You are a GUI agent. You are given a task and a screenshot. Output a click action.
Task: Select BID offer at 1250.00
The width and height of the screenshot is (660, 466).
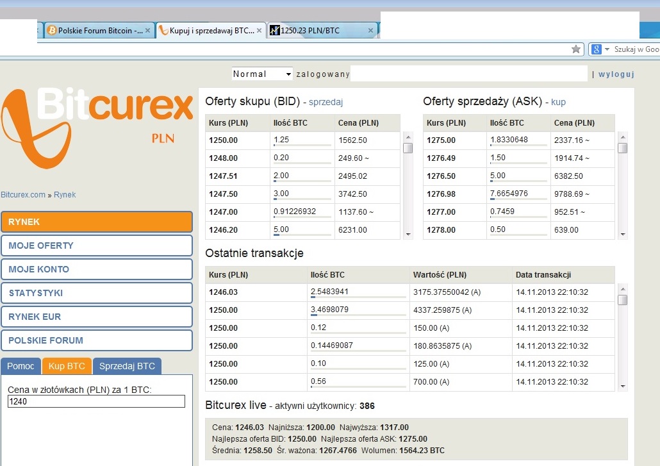(x=302, y=140)
